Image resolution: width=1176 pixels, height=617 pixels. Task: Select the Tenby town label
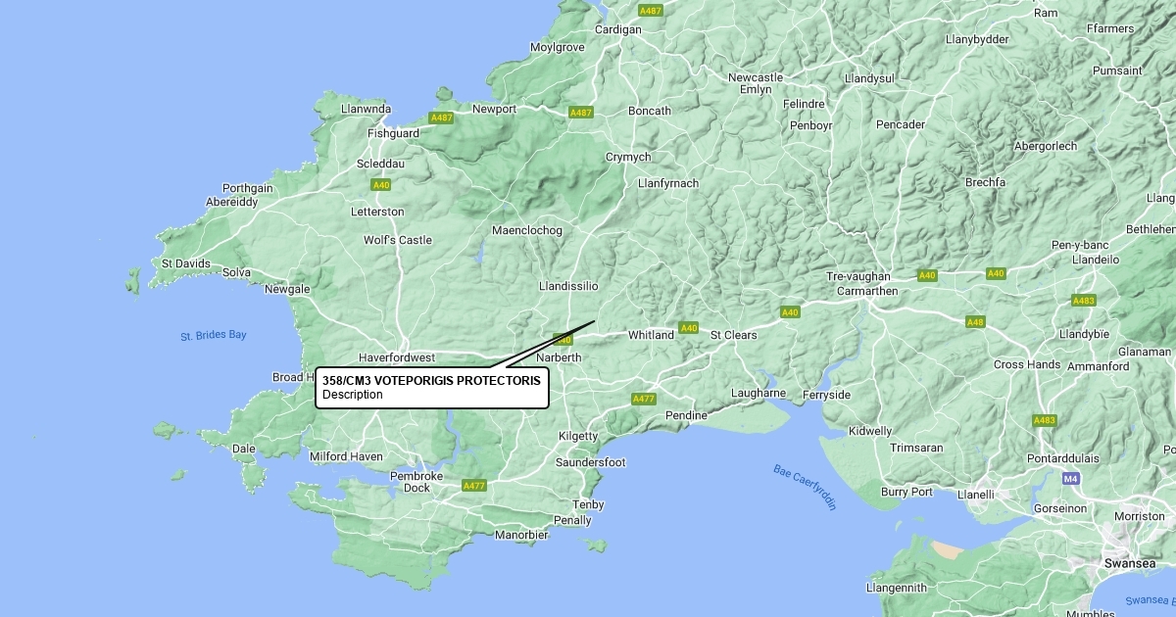(589, 504)
